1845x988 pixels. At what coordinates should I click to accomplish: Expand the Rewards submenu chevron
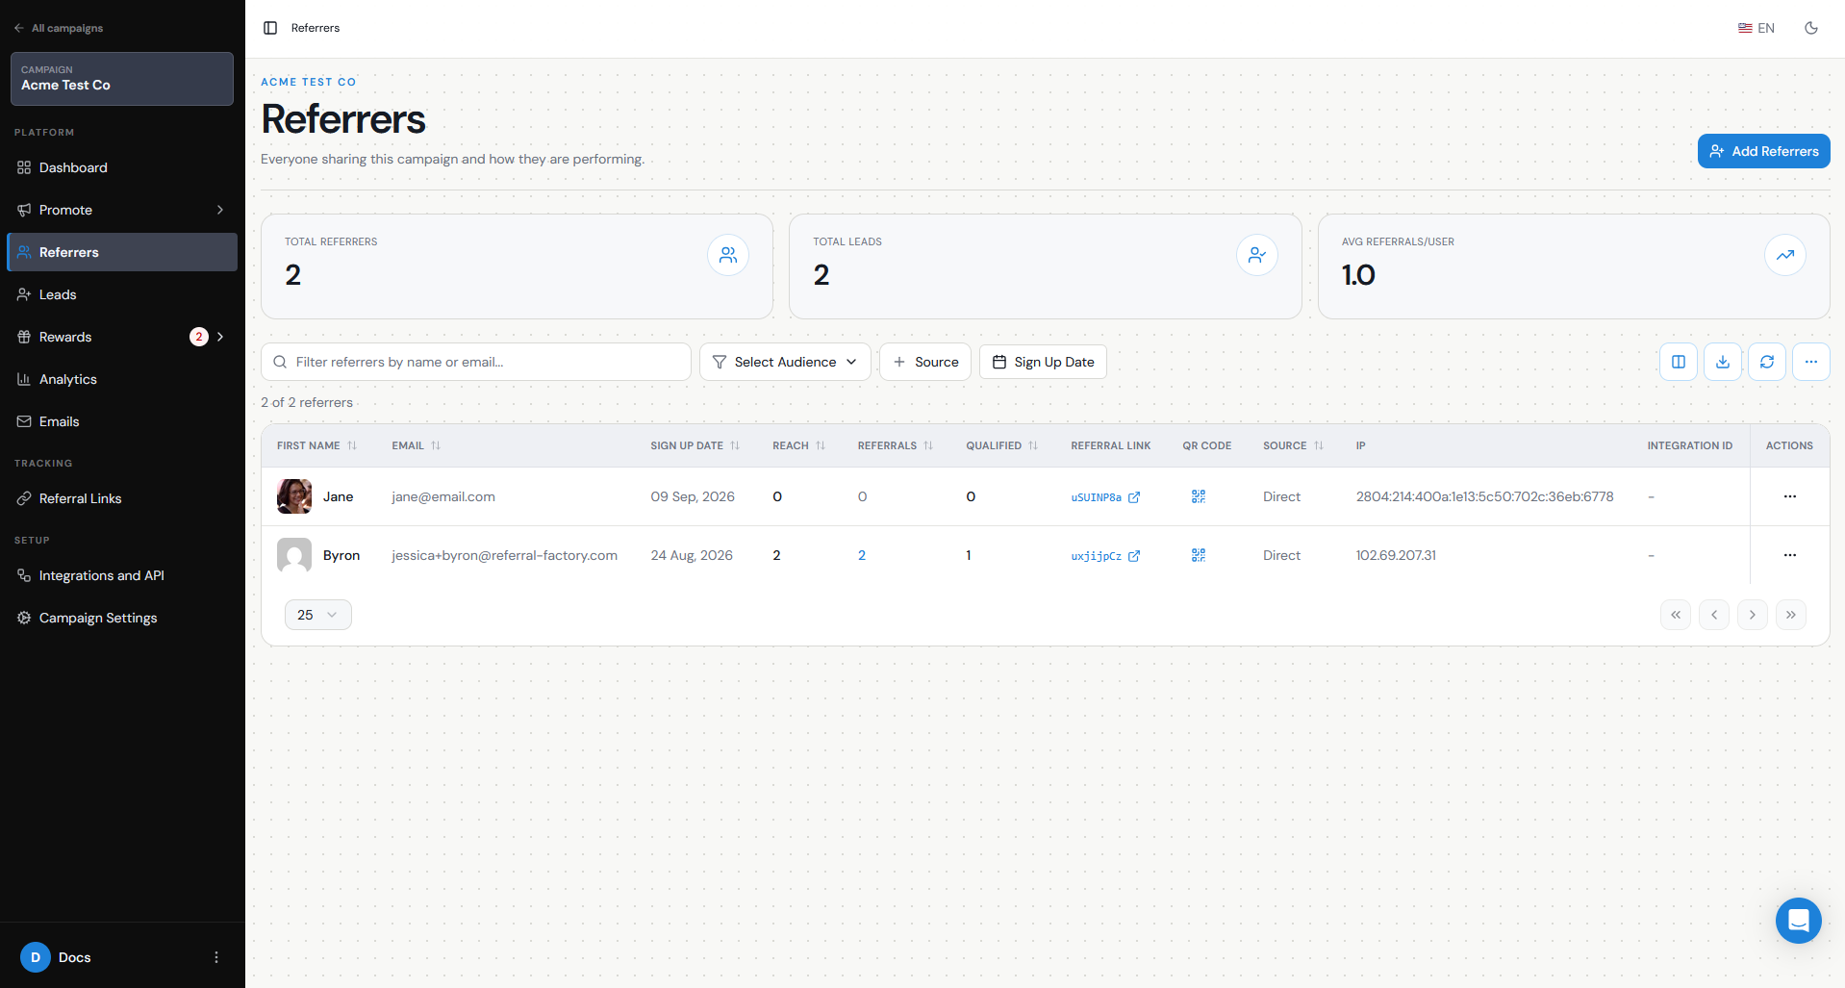(x=220, y=337)
